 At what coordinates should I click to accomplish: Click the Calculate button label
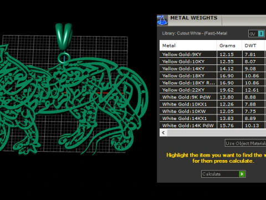[212, 174]
